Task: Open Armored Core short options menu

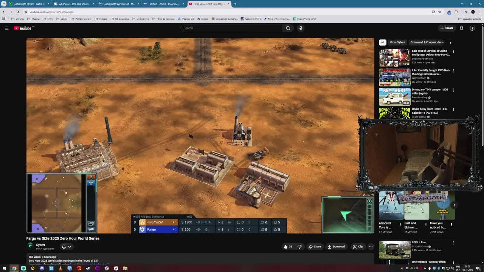Action: (x=400, y=224)
